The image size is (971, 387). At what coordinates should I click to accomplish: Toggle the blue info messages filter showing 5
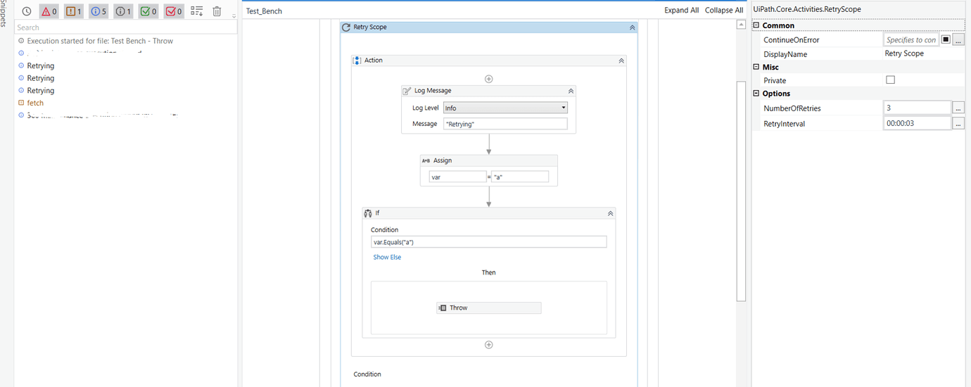[x=99, y=11]
